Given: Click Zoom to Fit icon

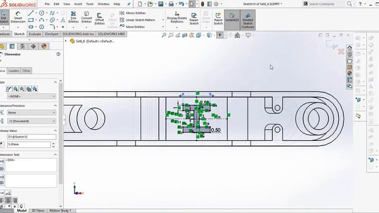Looking at the screenshot, I should pos(164,35).
